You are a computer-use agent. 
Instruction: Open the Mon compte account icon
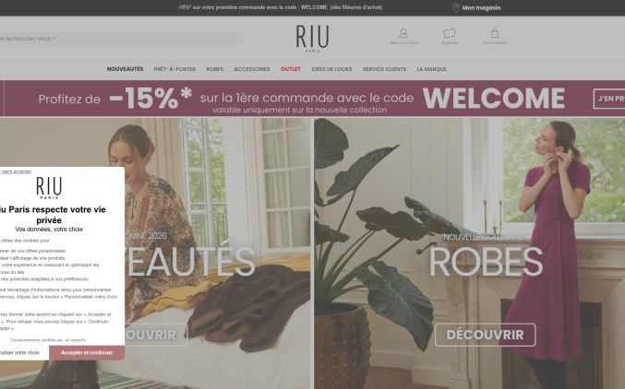point(403,36)
